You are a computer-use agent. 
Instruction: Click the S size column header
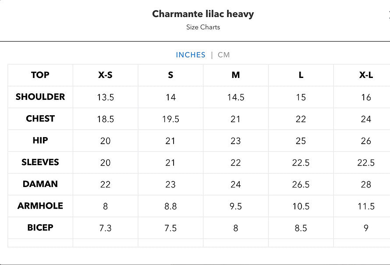tap(170, 75)
